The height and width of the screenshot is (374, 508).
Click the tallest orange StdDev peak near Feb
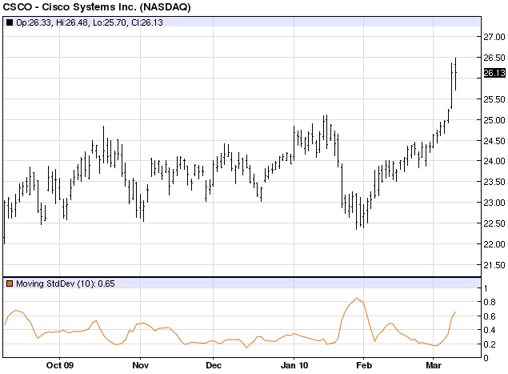[x=357, y=298]
